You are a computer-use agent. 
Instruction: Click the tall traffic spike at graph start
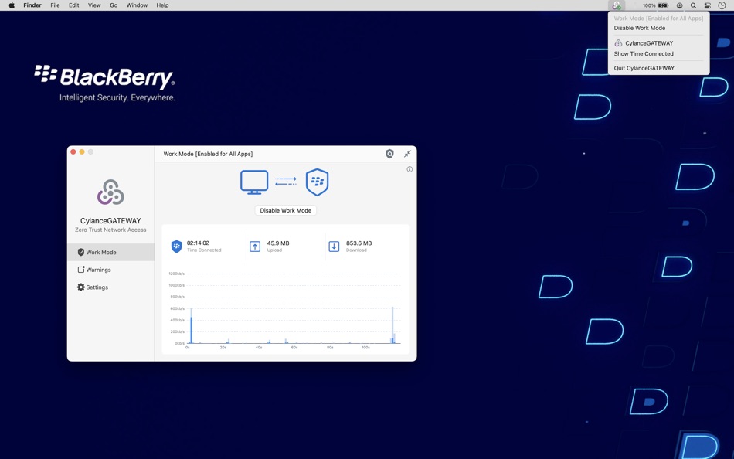[x=191, y=326]
